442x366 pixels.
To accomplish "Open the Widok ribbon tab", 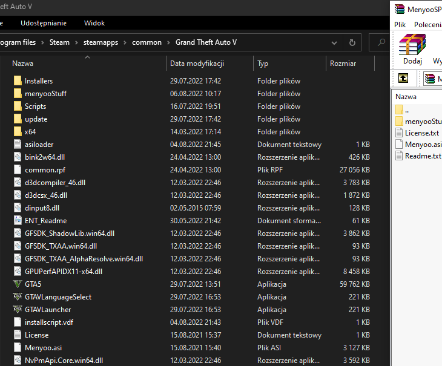I will coord(94,23).
